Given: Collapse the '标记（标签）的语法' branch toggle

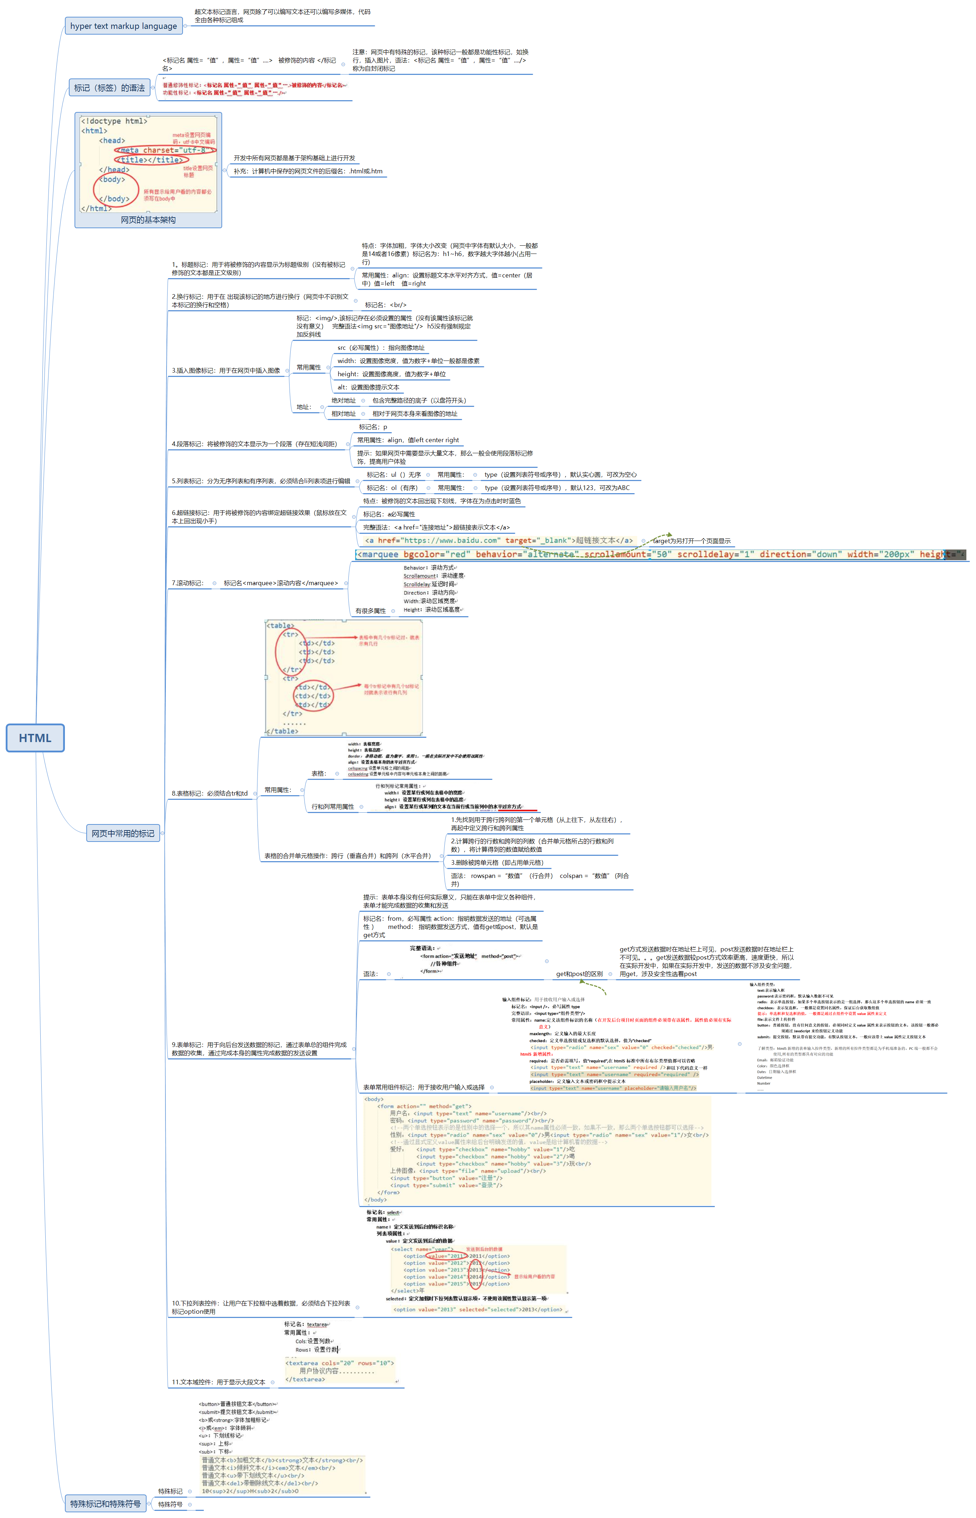Looking at the screenshot, I should tap(153, 88).
